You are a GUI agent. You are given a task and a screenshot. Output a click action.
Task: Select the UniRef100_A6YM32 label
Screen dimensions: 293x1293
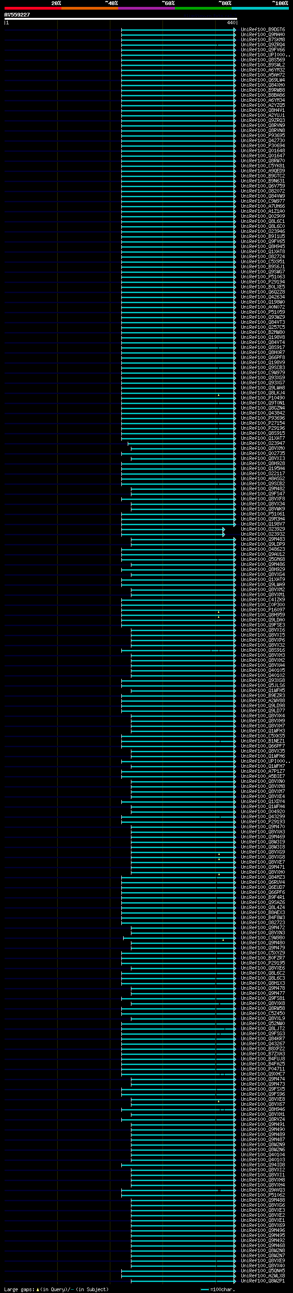pos(263,70)
